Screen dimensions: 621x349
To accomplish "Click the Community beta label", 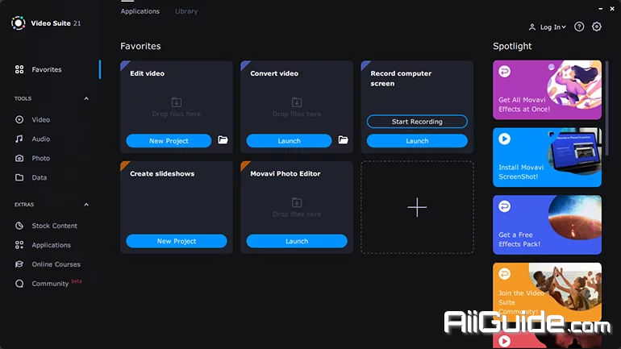I will click(x=56, y=283).
